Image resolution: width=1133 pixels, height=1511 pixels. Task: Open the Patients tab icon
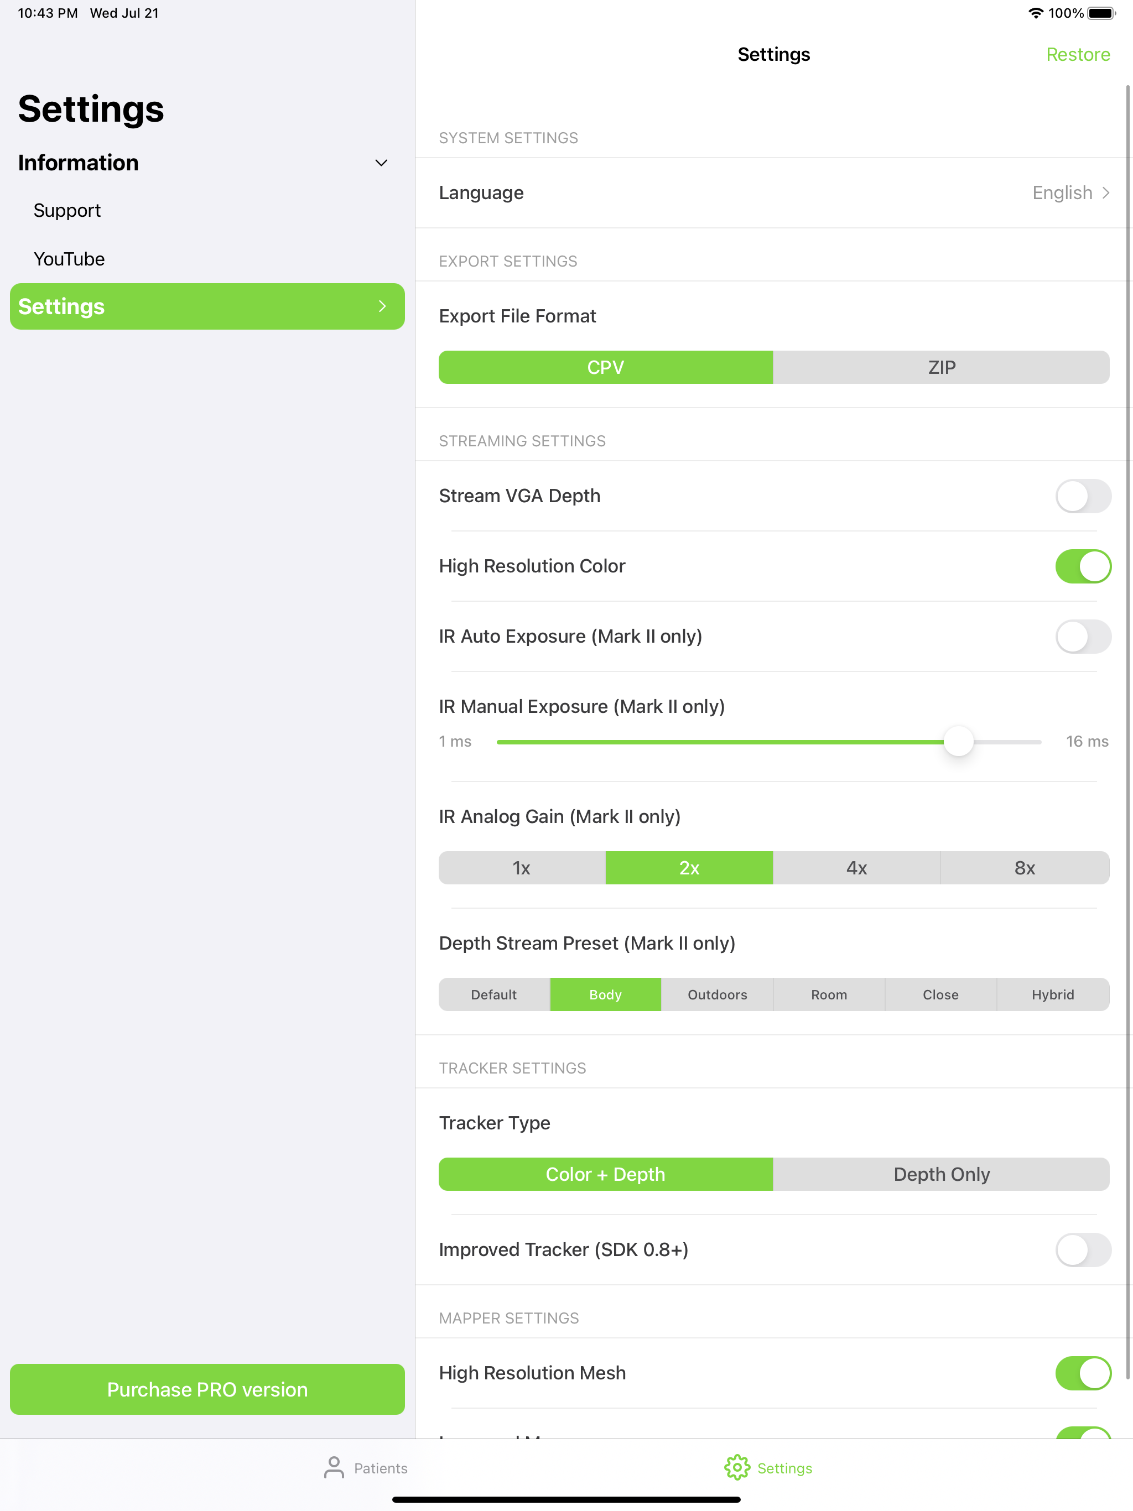(334, 1467)
